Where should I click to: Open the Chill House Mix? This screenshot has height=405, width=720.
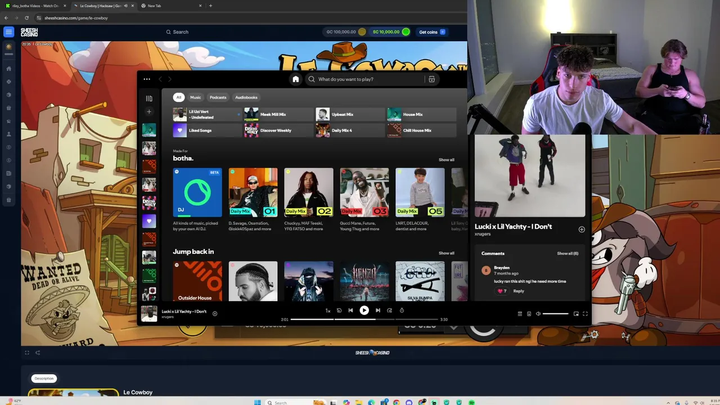[x=421, y=130]
